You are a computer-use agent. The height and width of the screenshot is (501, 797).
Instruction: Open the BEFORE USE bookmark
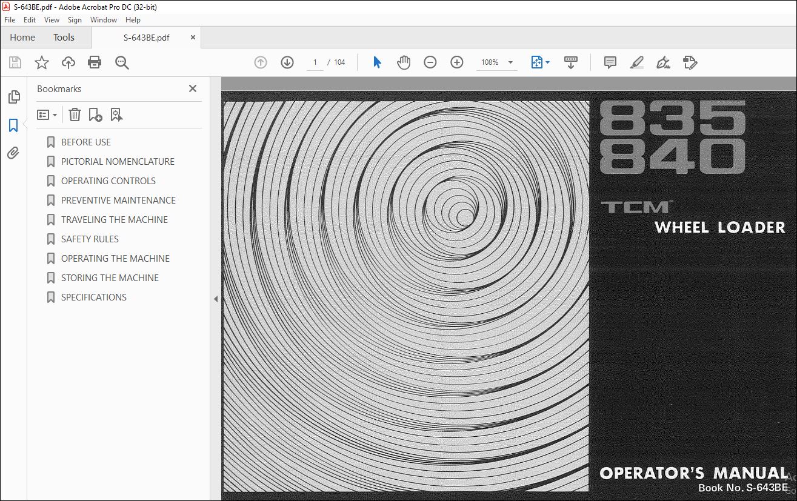(86, 142)
